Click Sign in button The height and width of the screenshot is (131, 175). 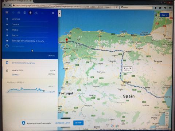(164, 15)
